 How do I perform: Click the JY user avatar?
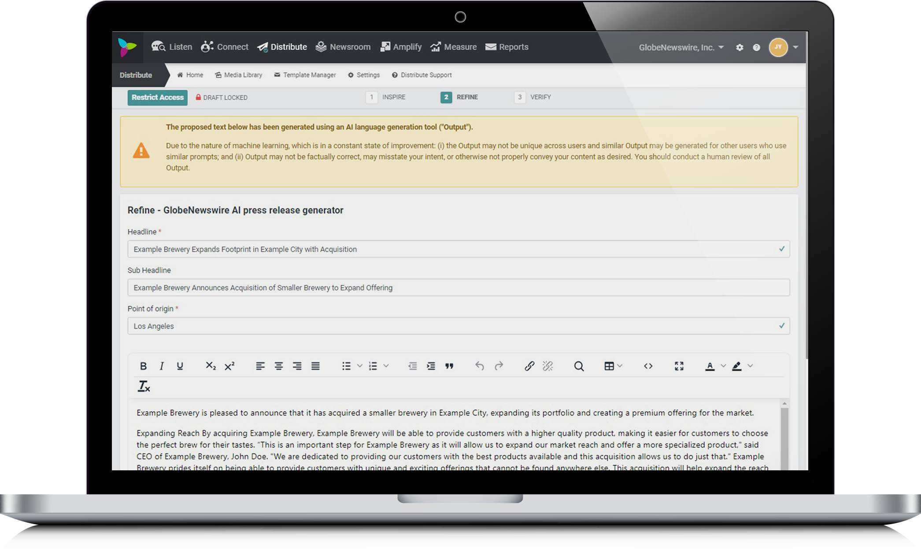point(778,47)
